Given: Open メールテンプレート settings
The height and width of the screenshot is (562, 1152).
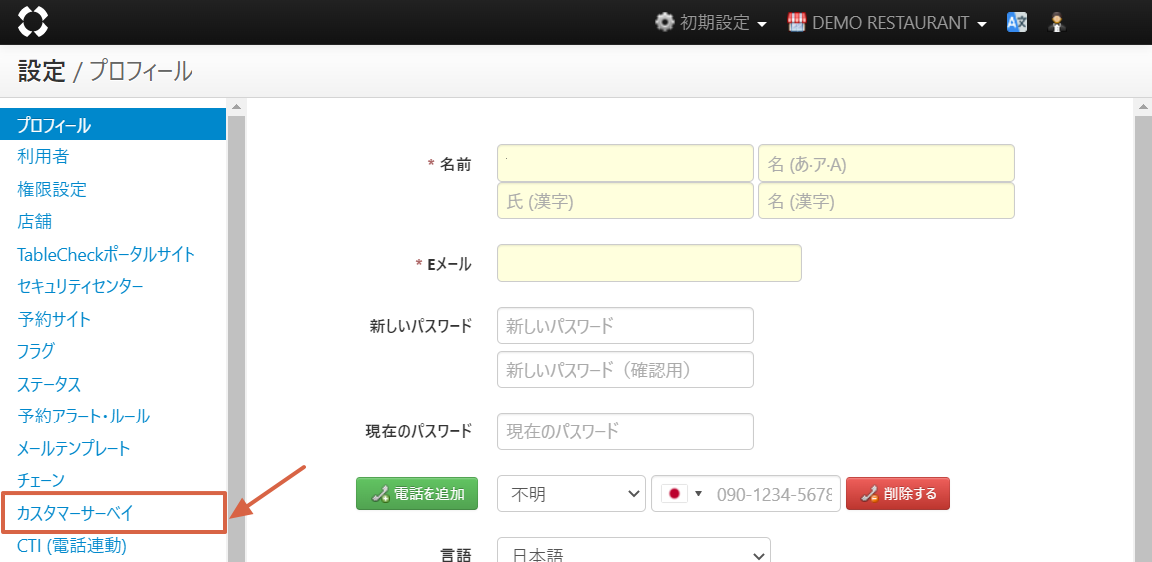Looking at the screenshot, I should click(x=74, y=448).
